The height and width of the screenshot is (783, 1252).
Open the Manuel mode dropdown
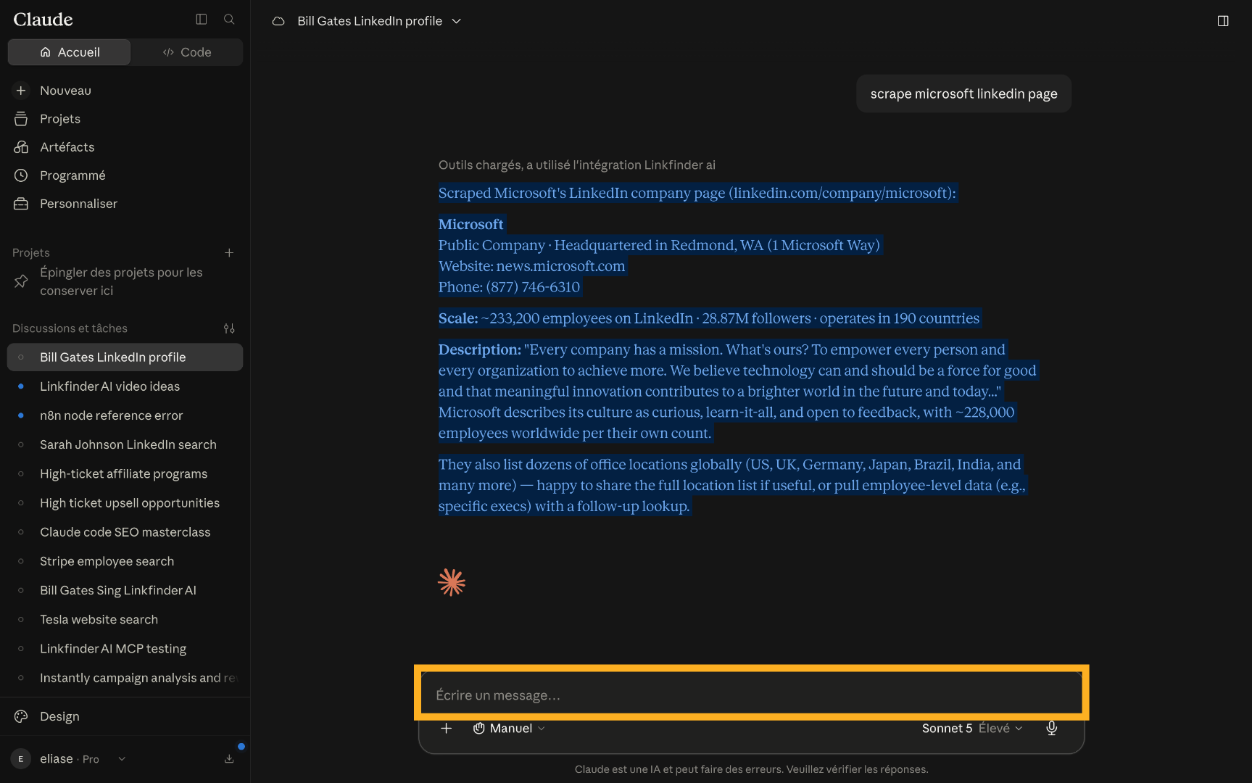(509, 728)
